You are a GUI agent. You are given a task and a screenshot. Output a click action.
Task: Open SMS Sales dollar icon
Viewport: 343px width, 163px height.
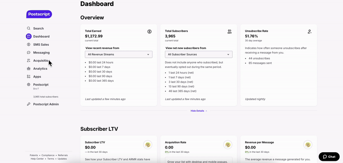[29, 44]
